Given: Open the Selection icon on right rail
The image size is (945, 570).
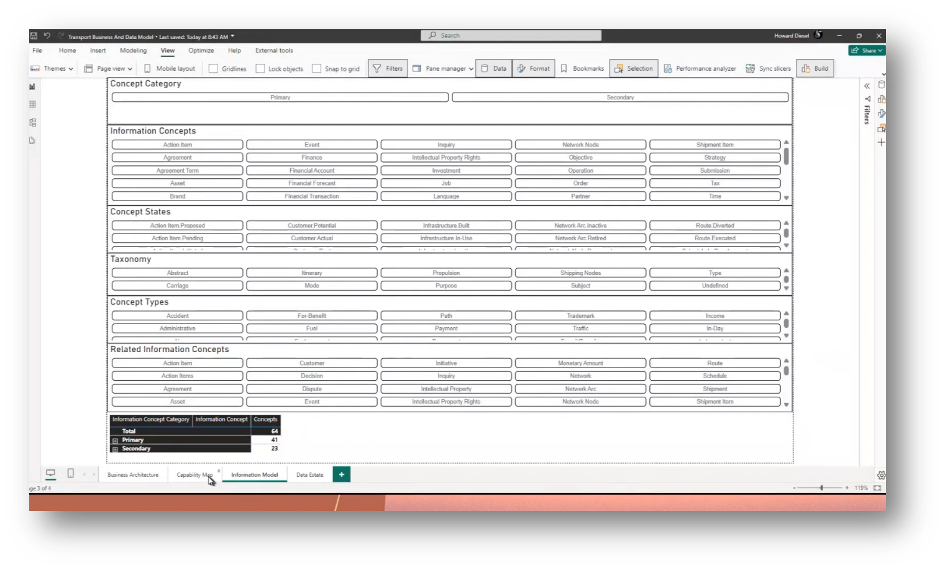Looking at the screenshot, I should coord(881,129).
